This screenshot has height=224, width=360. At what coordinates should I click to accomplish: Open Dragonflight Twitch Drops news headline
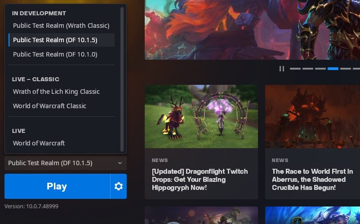point(200,180)
